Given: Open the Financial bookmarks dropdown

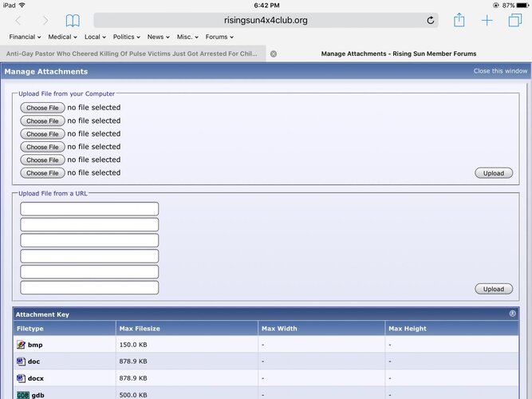Looking at the screenshot, I should tap(25, 37).
